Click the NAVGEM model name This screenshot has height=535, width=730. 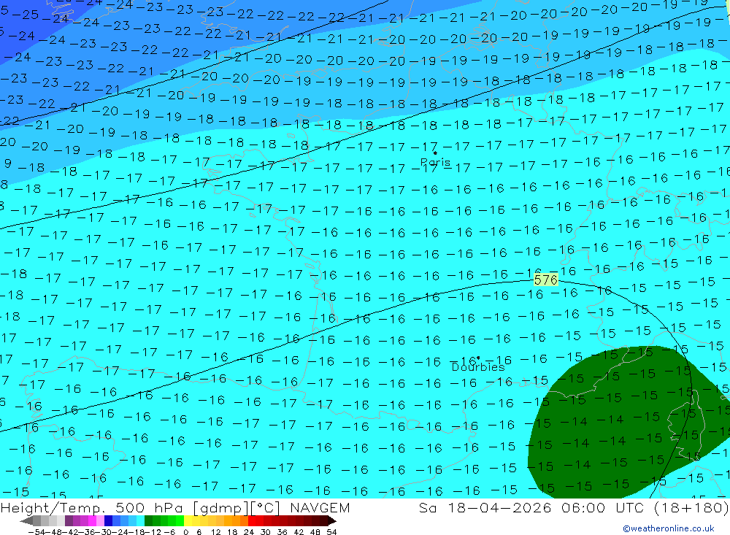(x=320, y=507)
